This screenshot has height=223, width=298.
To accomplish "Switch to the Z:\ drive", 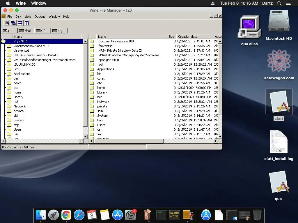I will [x=59, y=30].
